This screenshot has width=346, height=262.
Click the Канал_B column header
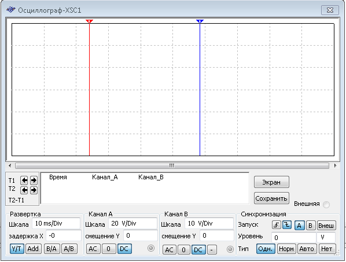[x=151, y=177]
